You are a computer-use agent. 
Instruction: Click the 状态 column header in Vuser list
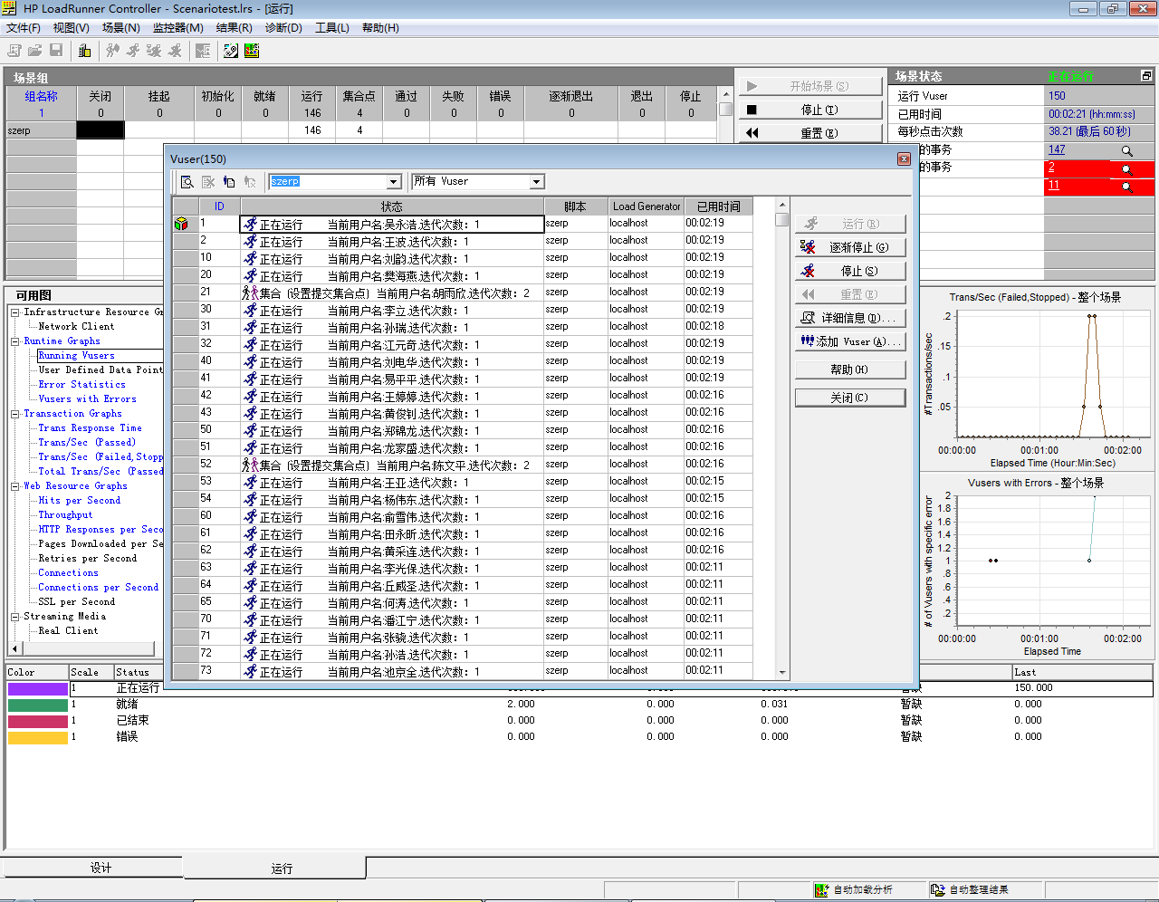coord(391,206)
